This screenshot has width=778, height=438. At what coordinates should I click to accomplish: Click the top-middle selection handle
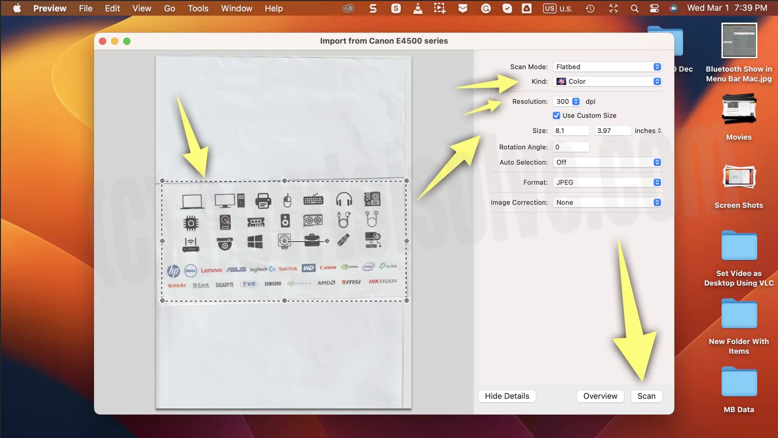pos(285,181)
